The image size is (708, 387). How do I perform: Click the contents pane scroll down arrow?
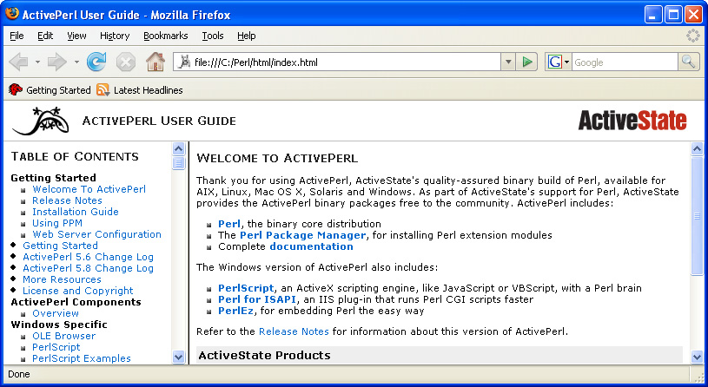pos(179,357)
